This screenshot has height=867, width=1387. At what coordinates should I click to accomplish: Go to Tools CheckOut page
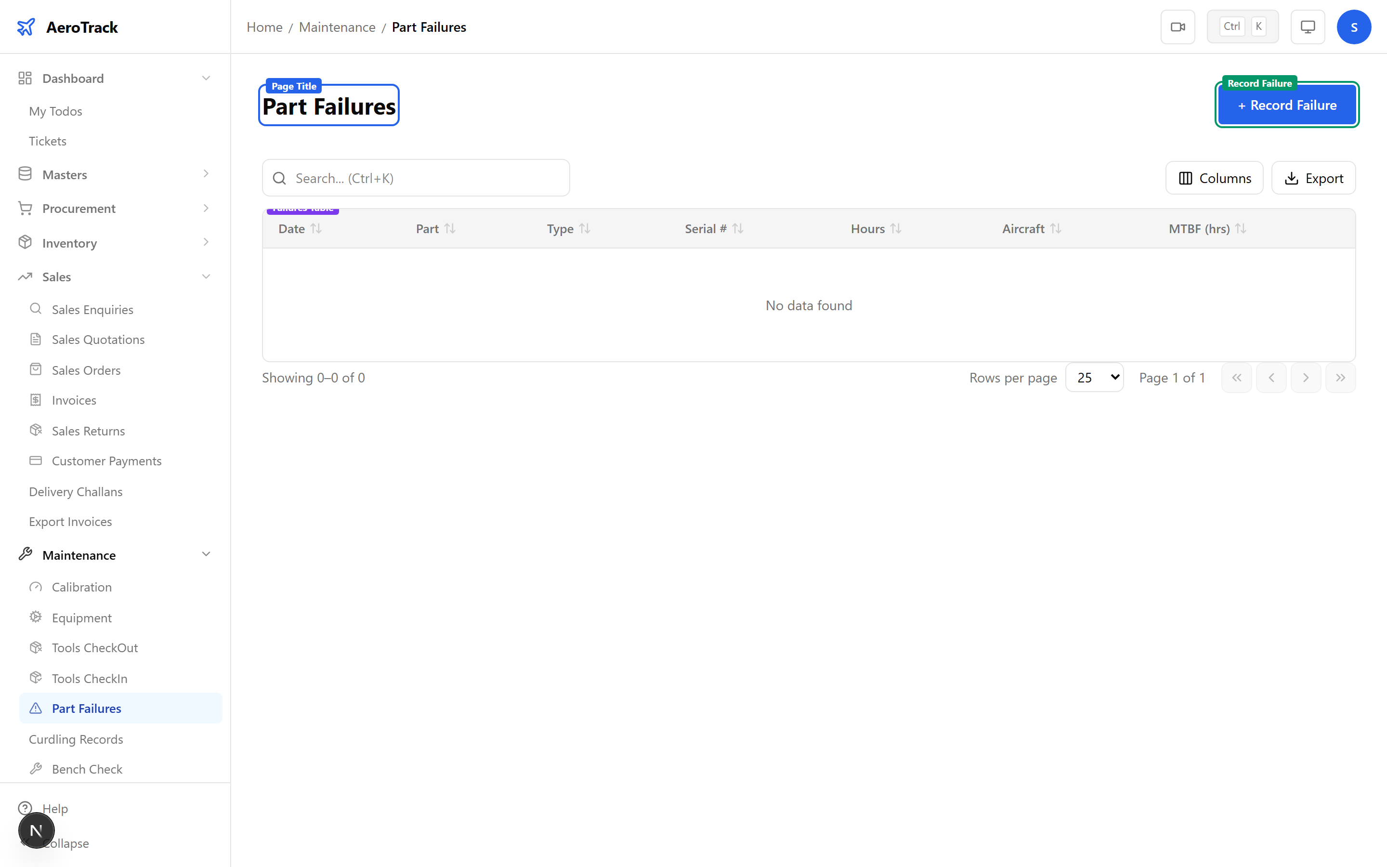tap(94, 648)
